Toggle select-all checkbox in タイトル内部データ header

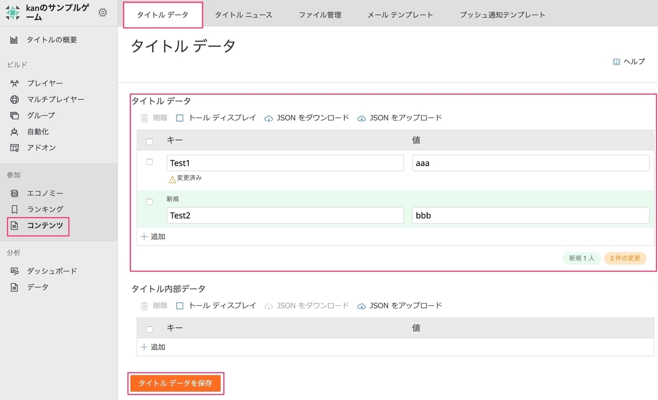coord(150,329)
